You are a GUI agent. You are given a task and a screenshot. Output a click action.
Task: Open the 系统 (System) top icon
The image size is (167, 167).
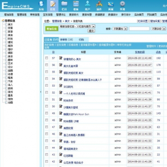pyautogui.click(x=41, y=6)
